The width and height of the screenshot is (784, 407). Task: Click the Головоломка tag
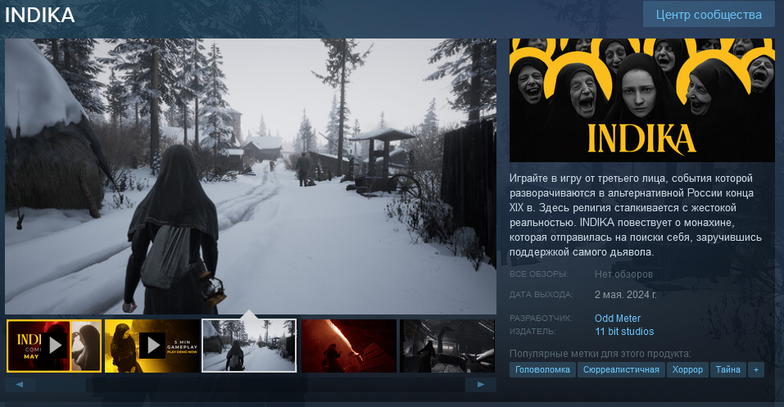tap(542, 369)
